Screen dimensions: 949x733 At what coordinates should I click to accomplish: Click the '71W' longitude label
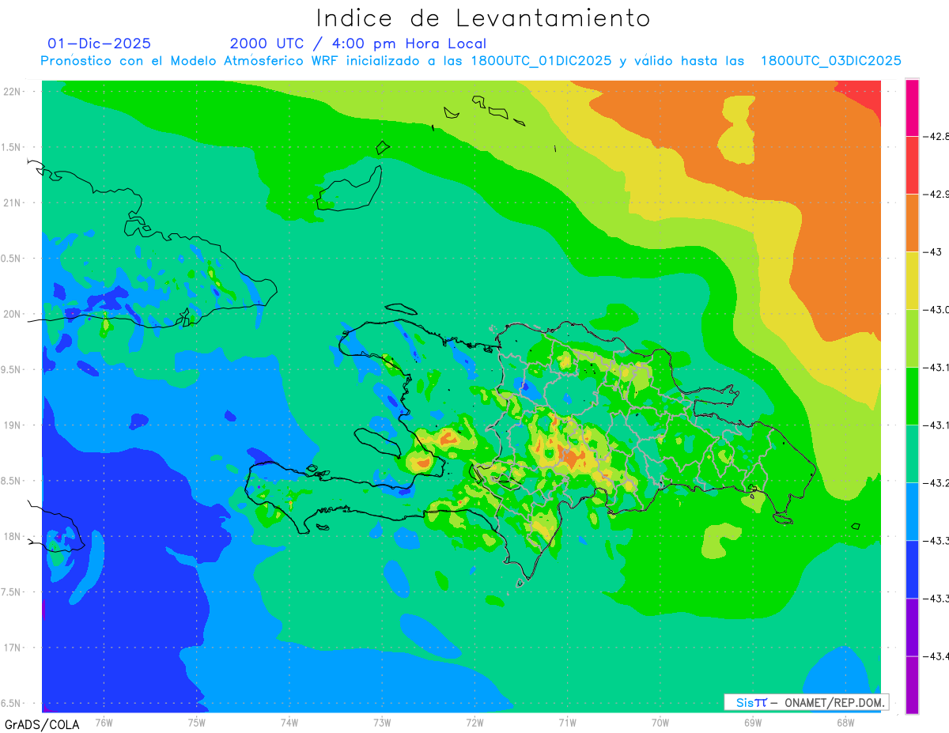567,722
